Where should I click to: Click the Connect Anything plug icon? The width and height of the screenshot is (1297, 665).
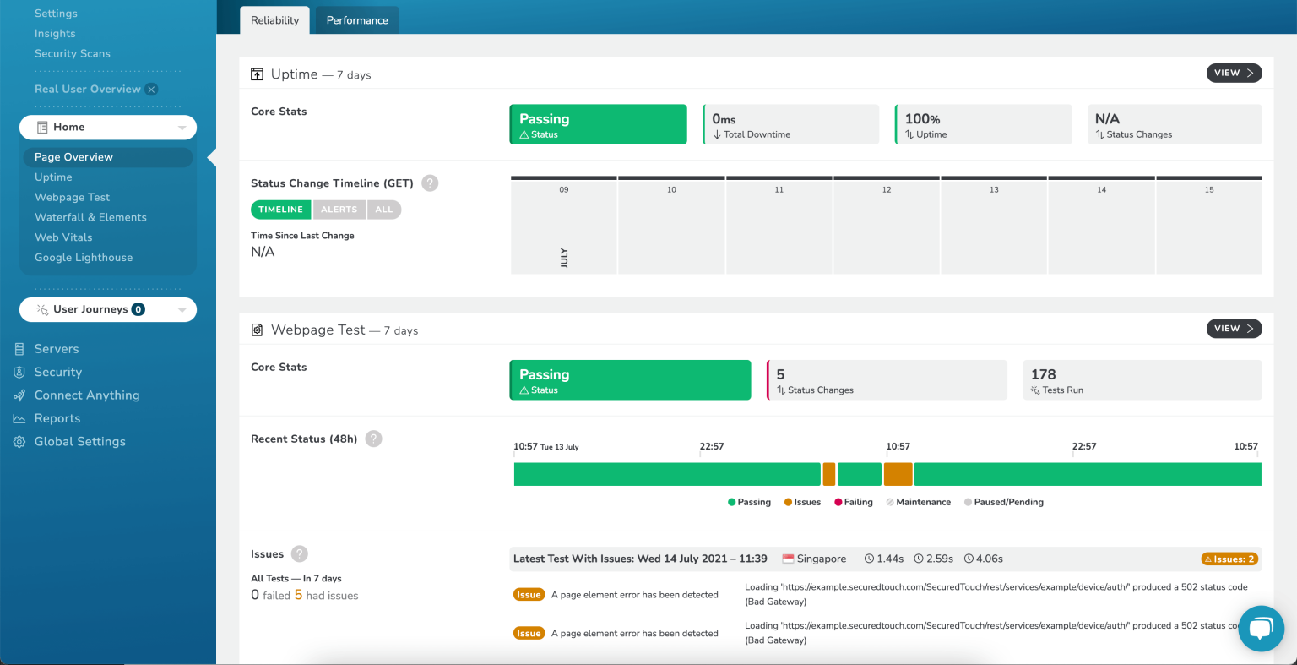coord(19,395)
